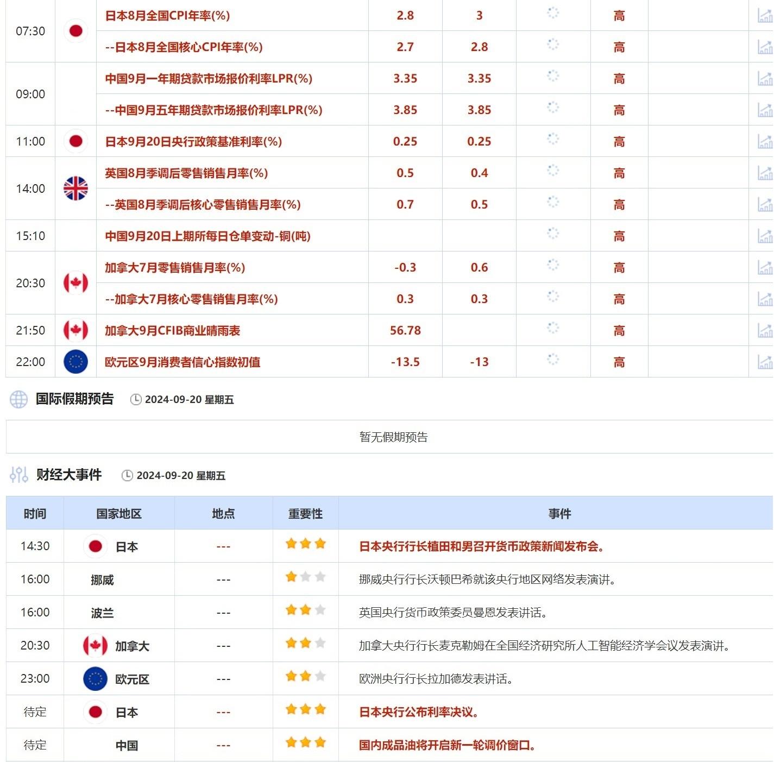This screenshot has height=762, width=774.
Task: Open the event 日本央行公布利率决议
Action: (419, 711)
